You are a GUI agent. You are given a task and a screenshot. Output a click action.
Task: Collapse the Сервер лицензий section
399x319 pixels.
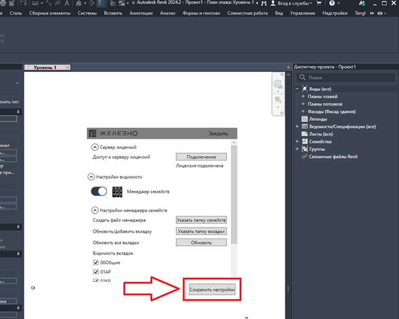pyautogui.click(x=95, y=147)
